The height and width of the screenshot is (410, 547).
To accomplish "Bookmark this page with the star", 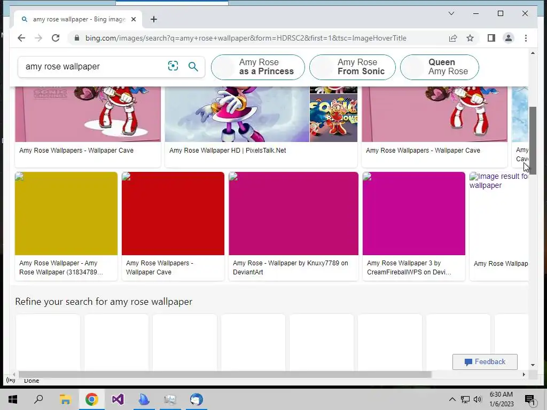I will [x=470, y=38].
